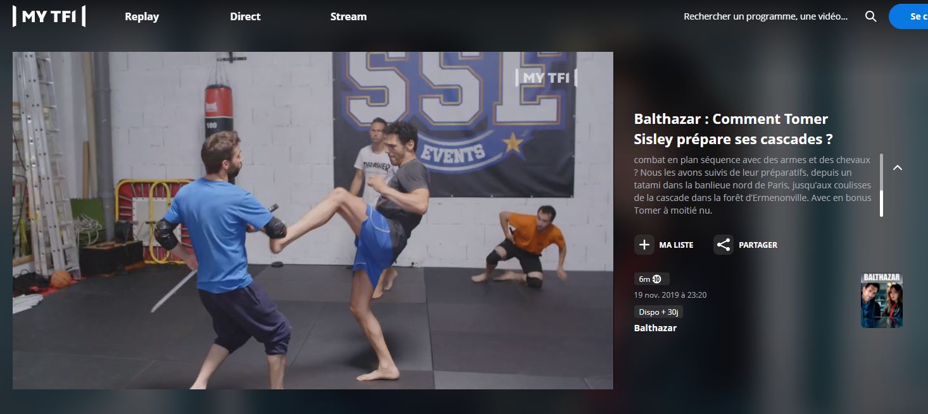
Task: Open the Stream menu item
Action: (x=348, y=16)
